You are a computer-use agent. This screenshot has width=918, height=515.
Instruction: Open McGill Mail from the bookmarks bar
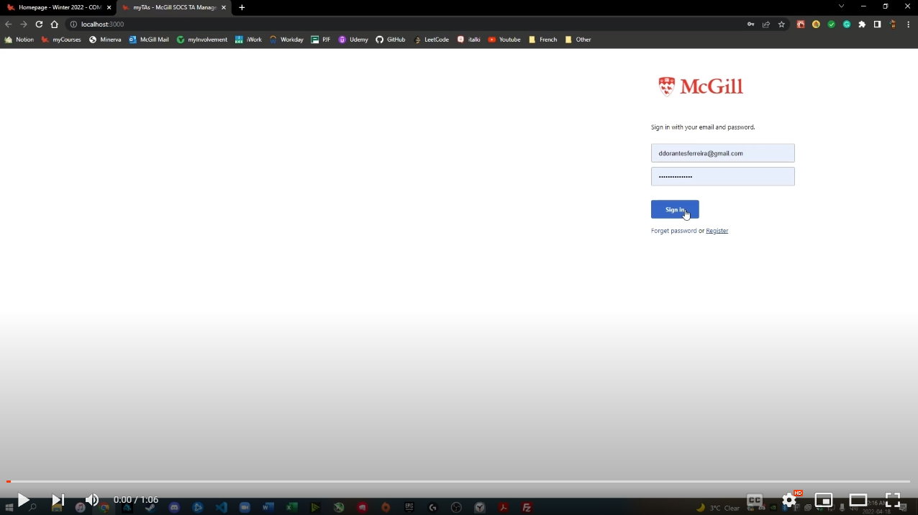153,40
